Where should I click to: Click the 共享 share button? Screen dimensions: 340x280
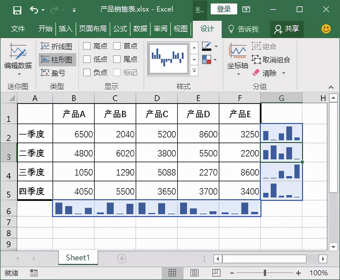tap(287, 29)
